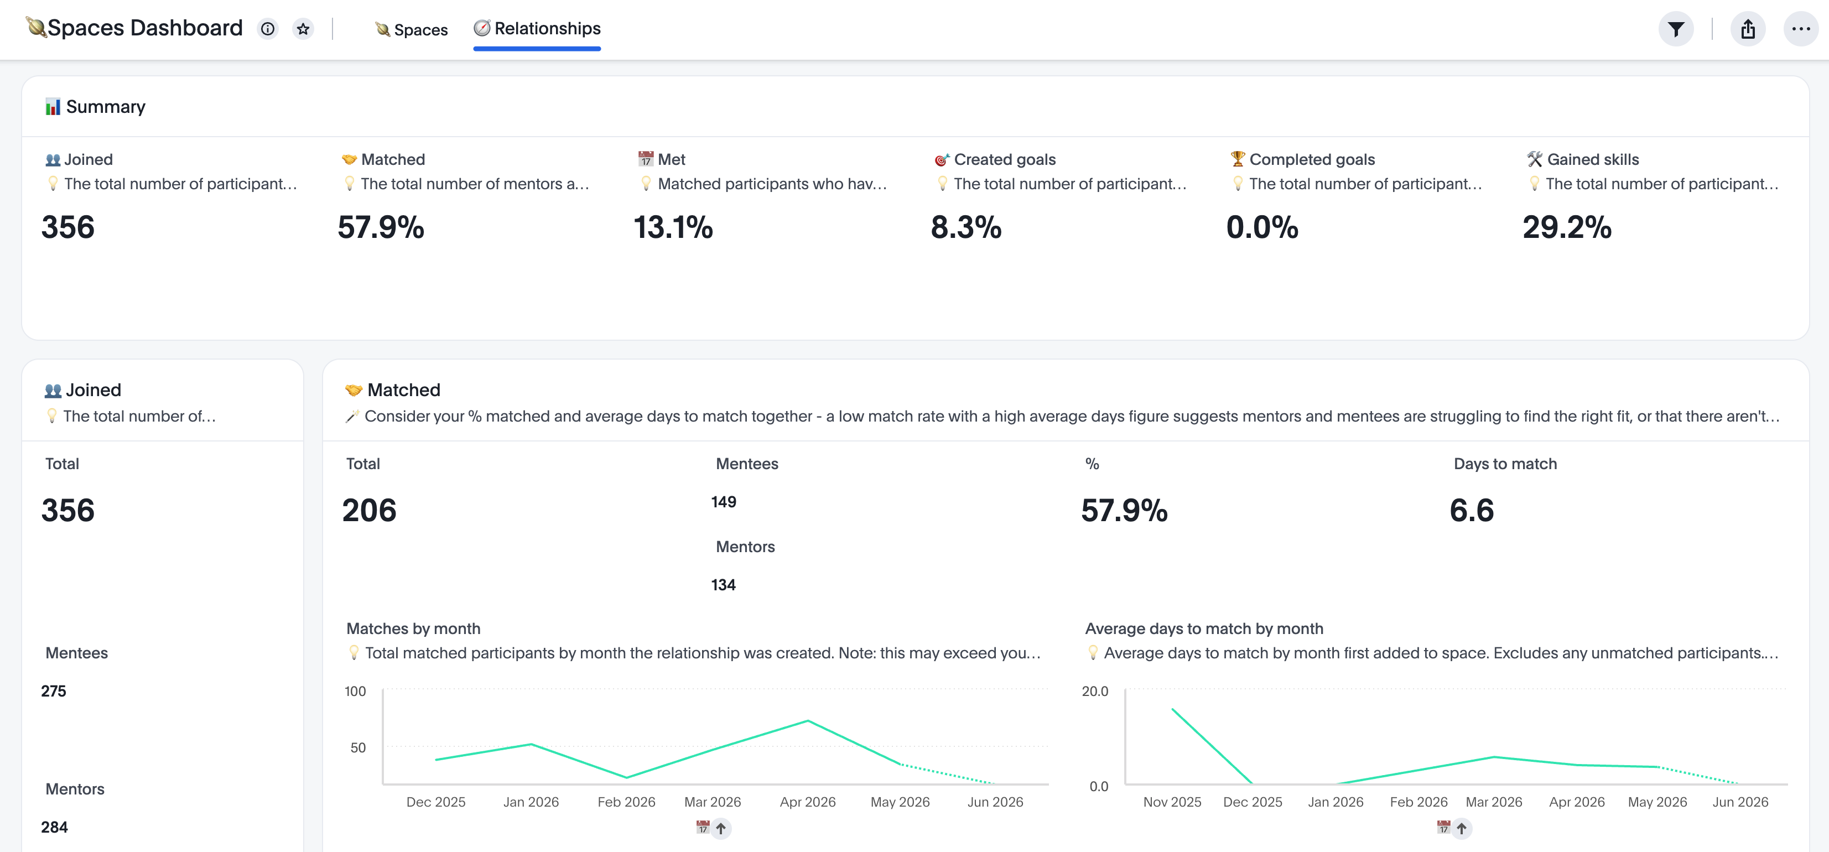Click the Joined card people icon

coord(53,391)
